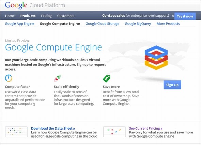Click Contact sales link
Viewport: 201px width, 145px height.
(113, 16)
